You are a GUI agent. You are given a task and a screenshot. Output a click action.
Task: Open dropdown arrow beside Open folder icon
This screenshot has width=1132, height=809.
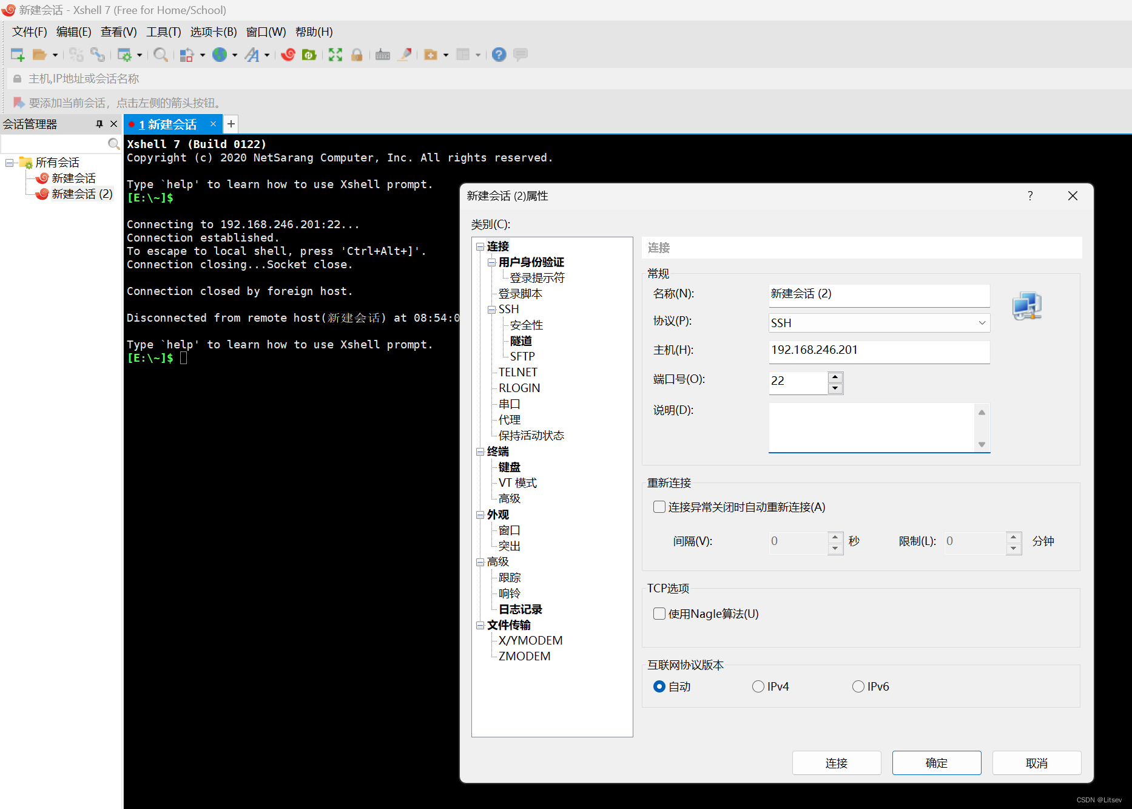tap(55, 55)
